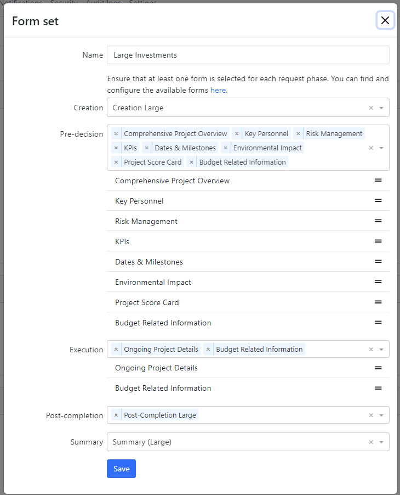Viewport: 400px width, 495px height.
Task: Grab reorder handle for Comprehensive Project Overview row
Action: point(378,180)
